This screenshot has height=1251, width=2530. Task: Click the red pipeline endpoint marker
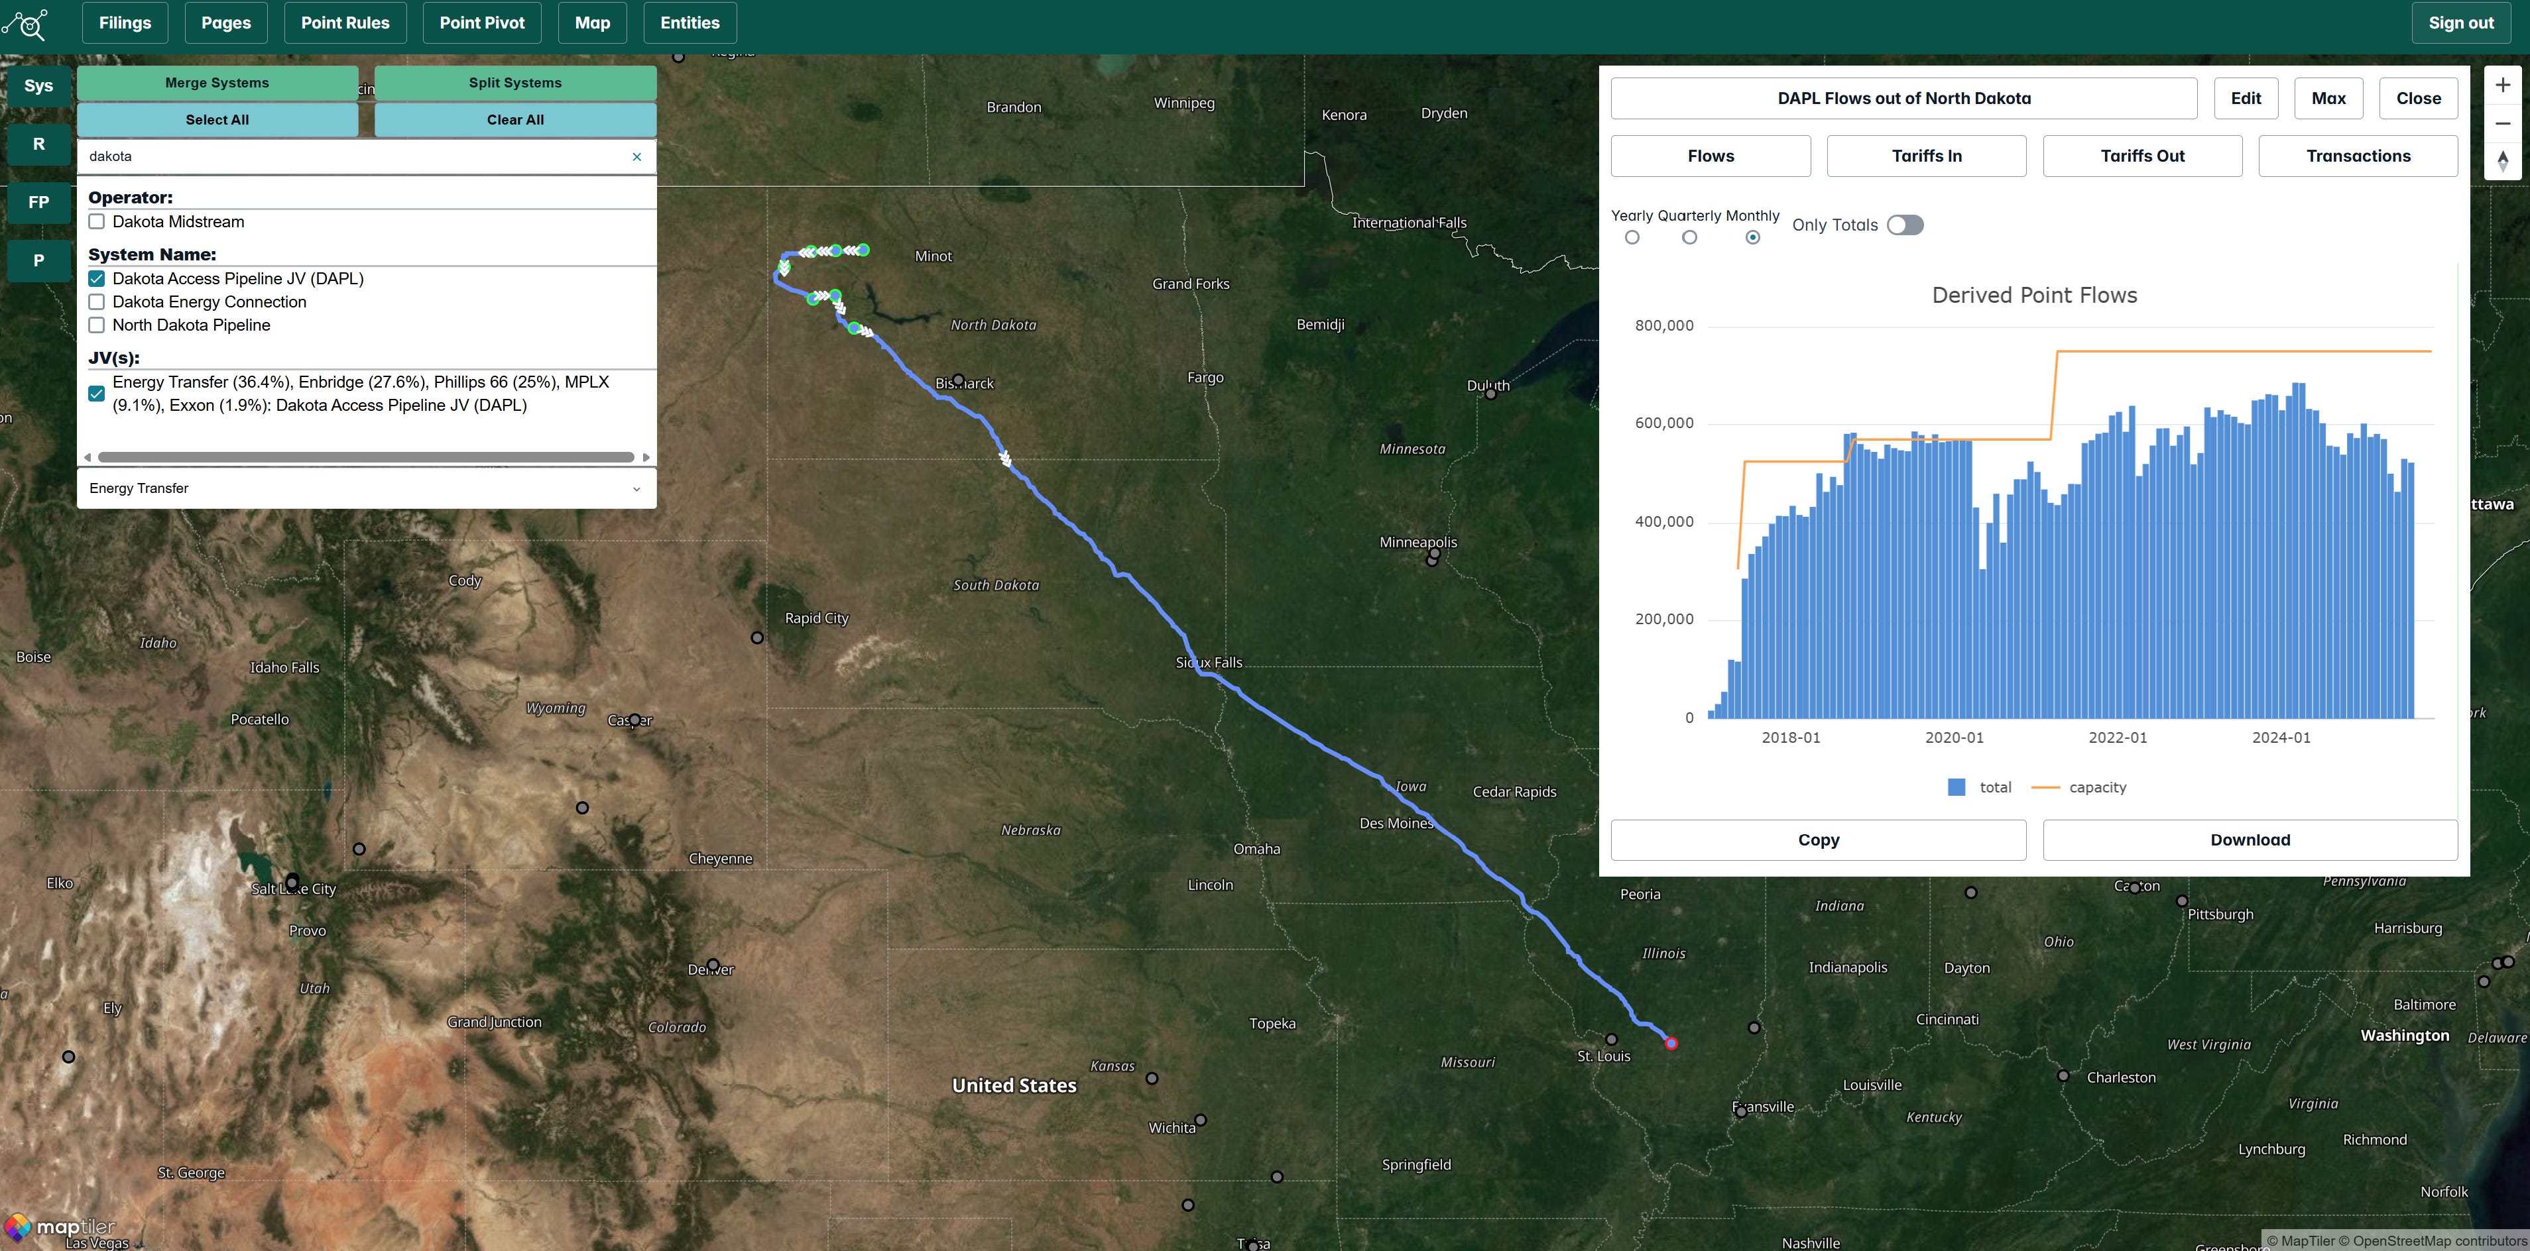[x=1671, y=1043]
